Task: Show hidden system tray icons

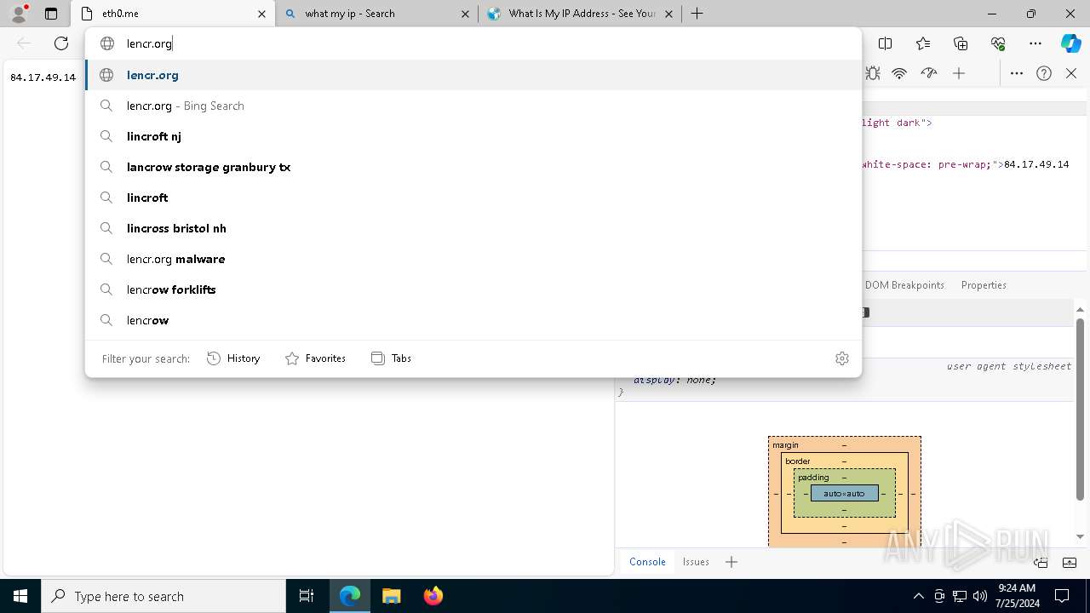Action: pyautogui.click(x=918, y=596)
